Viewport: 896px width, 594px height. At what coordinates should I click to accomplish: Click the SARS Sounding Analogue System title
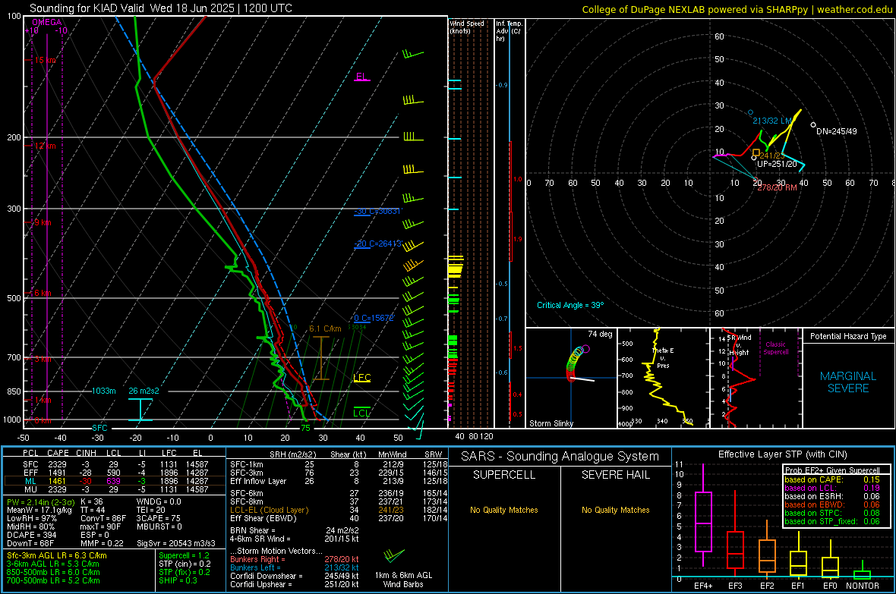(560, 457)
